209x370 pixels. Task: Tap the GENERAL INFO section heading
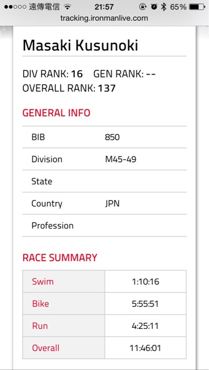[x=56, y=113]
